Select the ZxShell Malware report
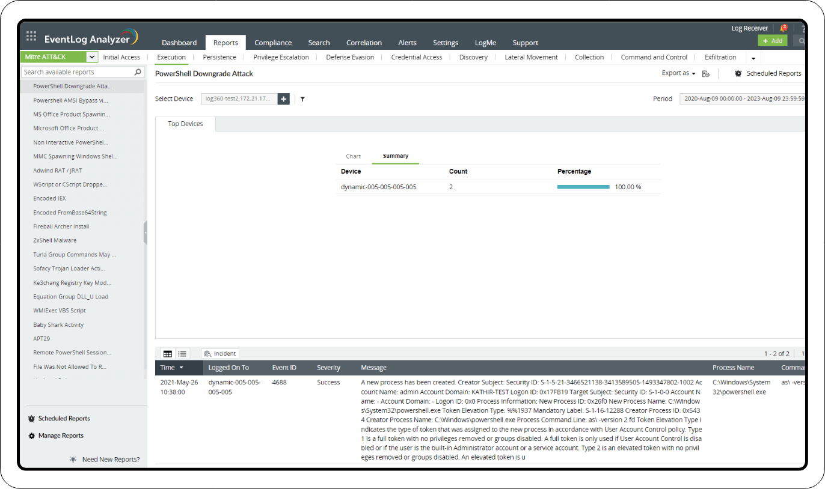Screen dimensions: 825x489 pyautogui.click(x=55, y=240)
